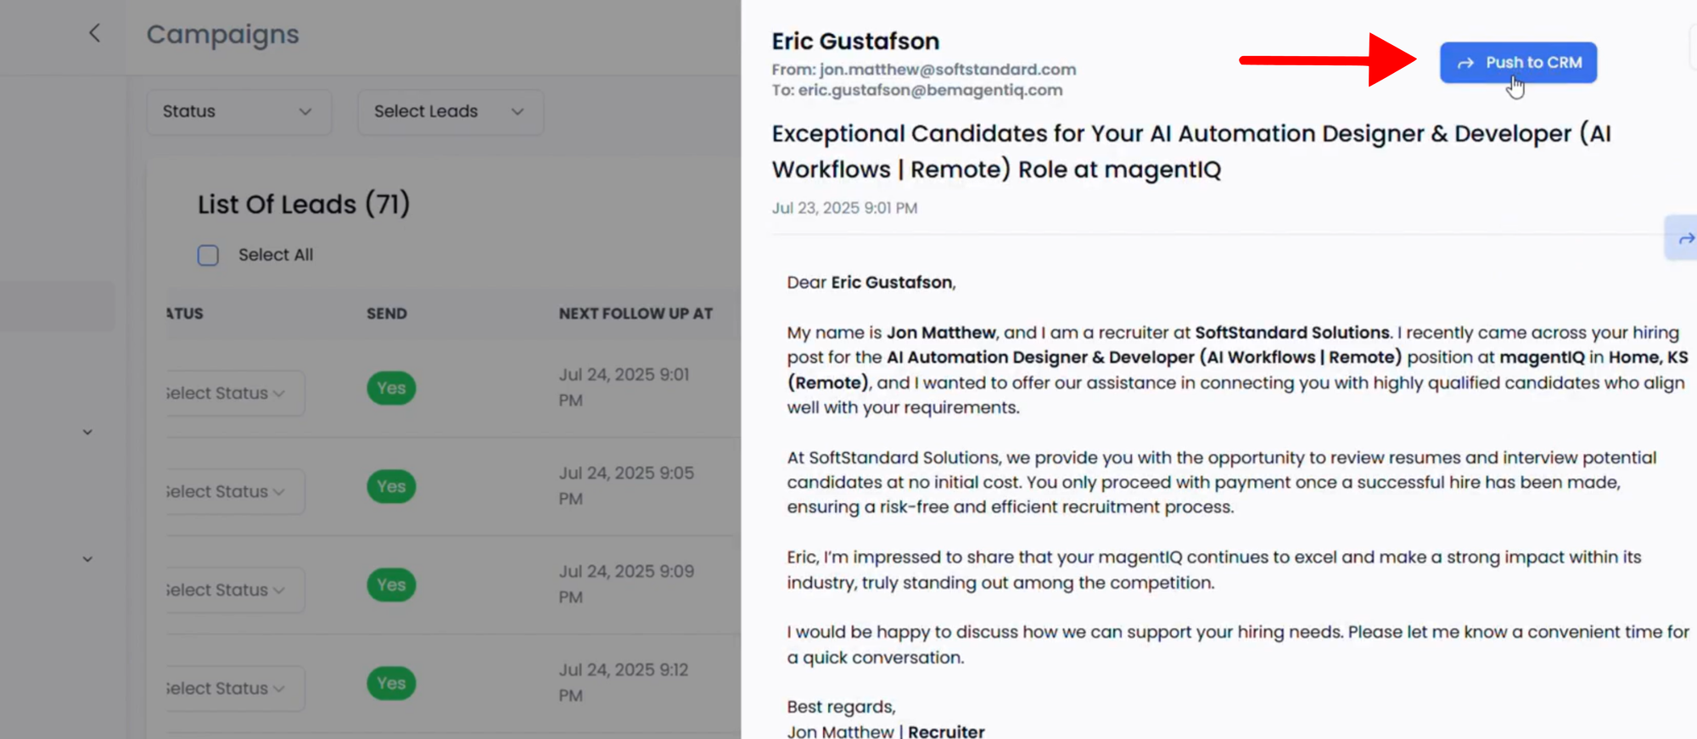Click the second row green Yes badge
This screenshot has height=739, width=1697.
click(391, 487)
